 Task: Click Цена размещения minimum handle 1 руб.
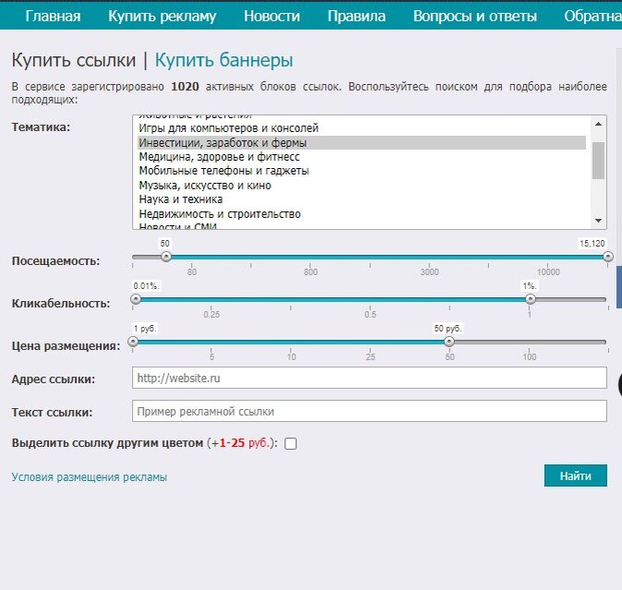[133, 342]
